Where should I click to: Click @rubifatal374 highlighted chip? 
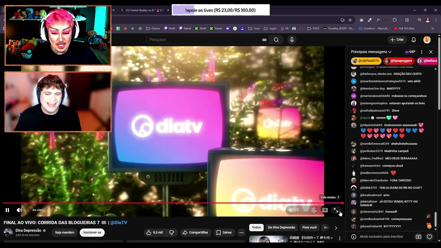(x=366, y=61)
